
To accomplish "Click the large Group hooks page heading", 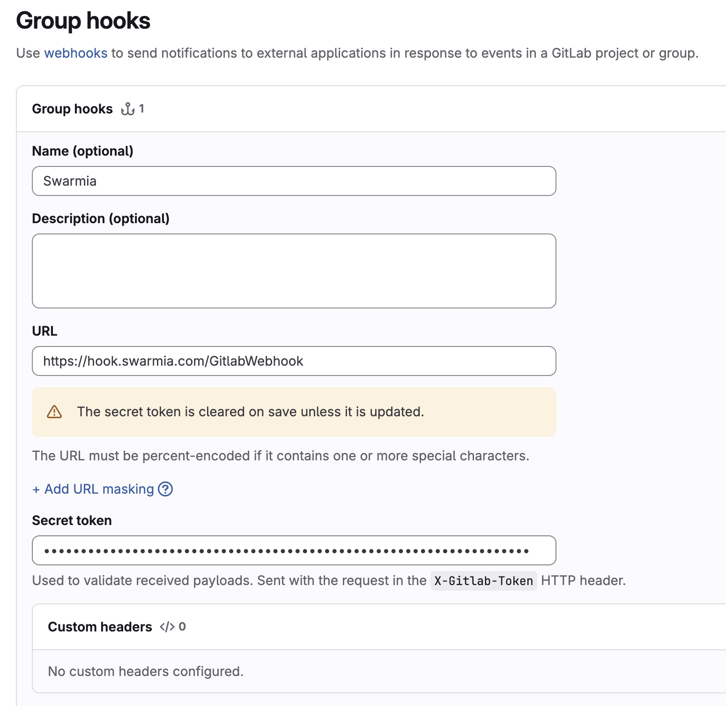I will pyautogui.click(x=83, y=21).
